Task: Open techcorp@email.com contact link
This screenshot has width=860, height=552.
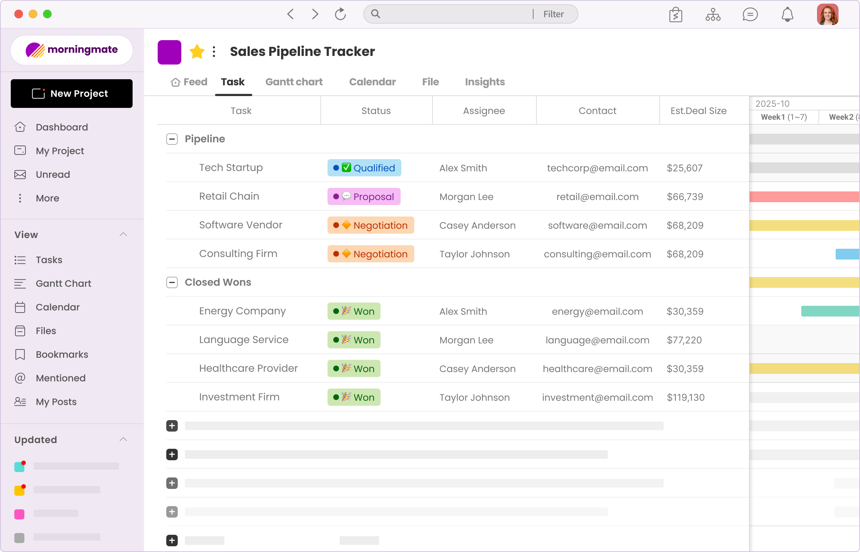Action: pos(597,168)
